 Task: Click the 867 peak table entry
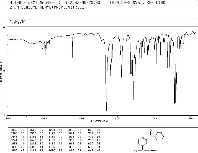pos(72,150)
